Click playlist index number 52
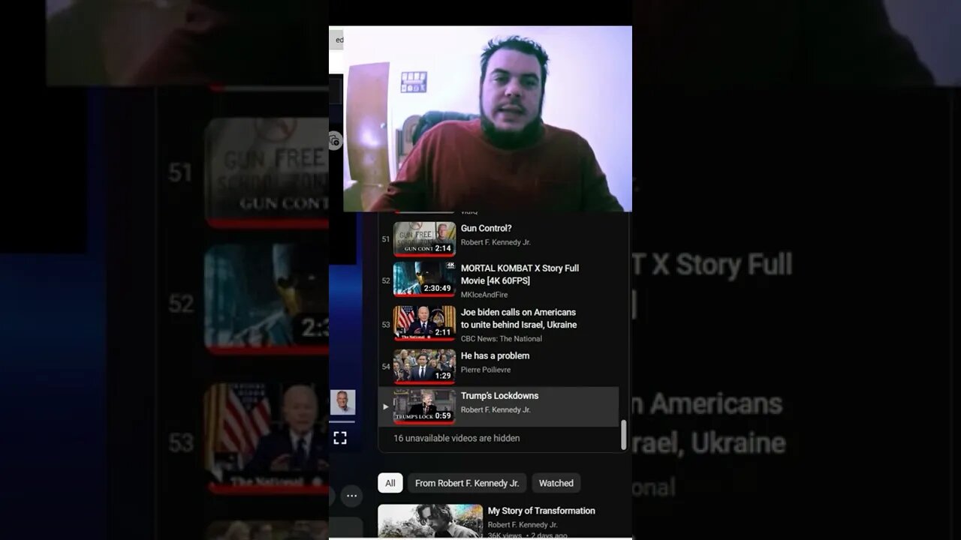The image size is (961, 540). (x=386, y=280)
